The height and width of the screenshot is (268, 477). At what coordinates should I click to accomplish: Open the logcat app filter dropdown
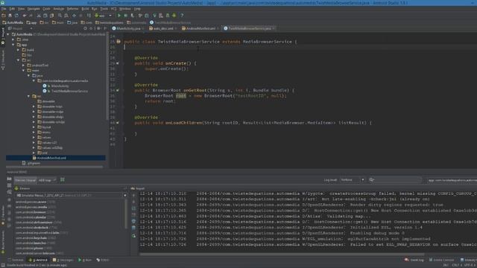[452, 180]
